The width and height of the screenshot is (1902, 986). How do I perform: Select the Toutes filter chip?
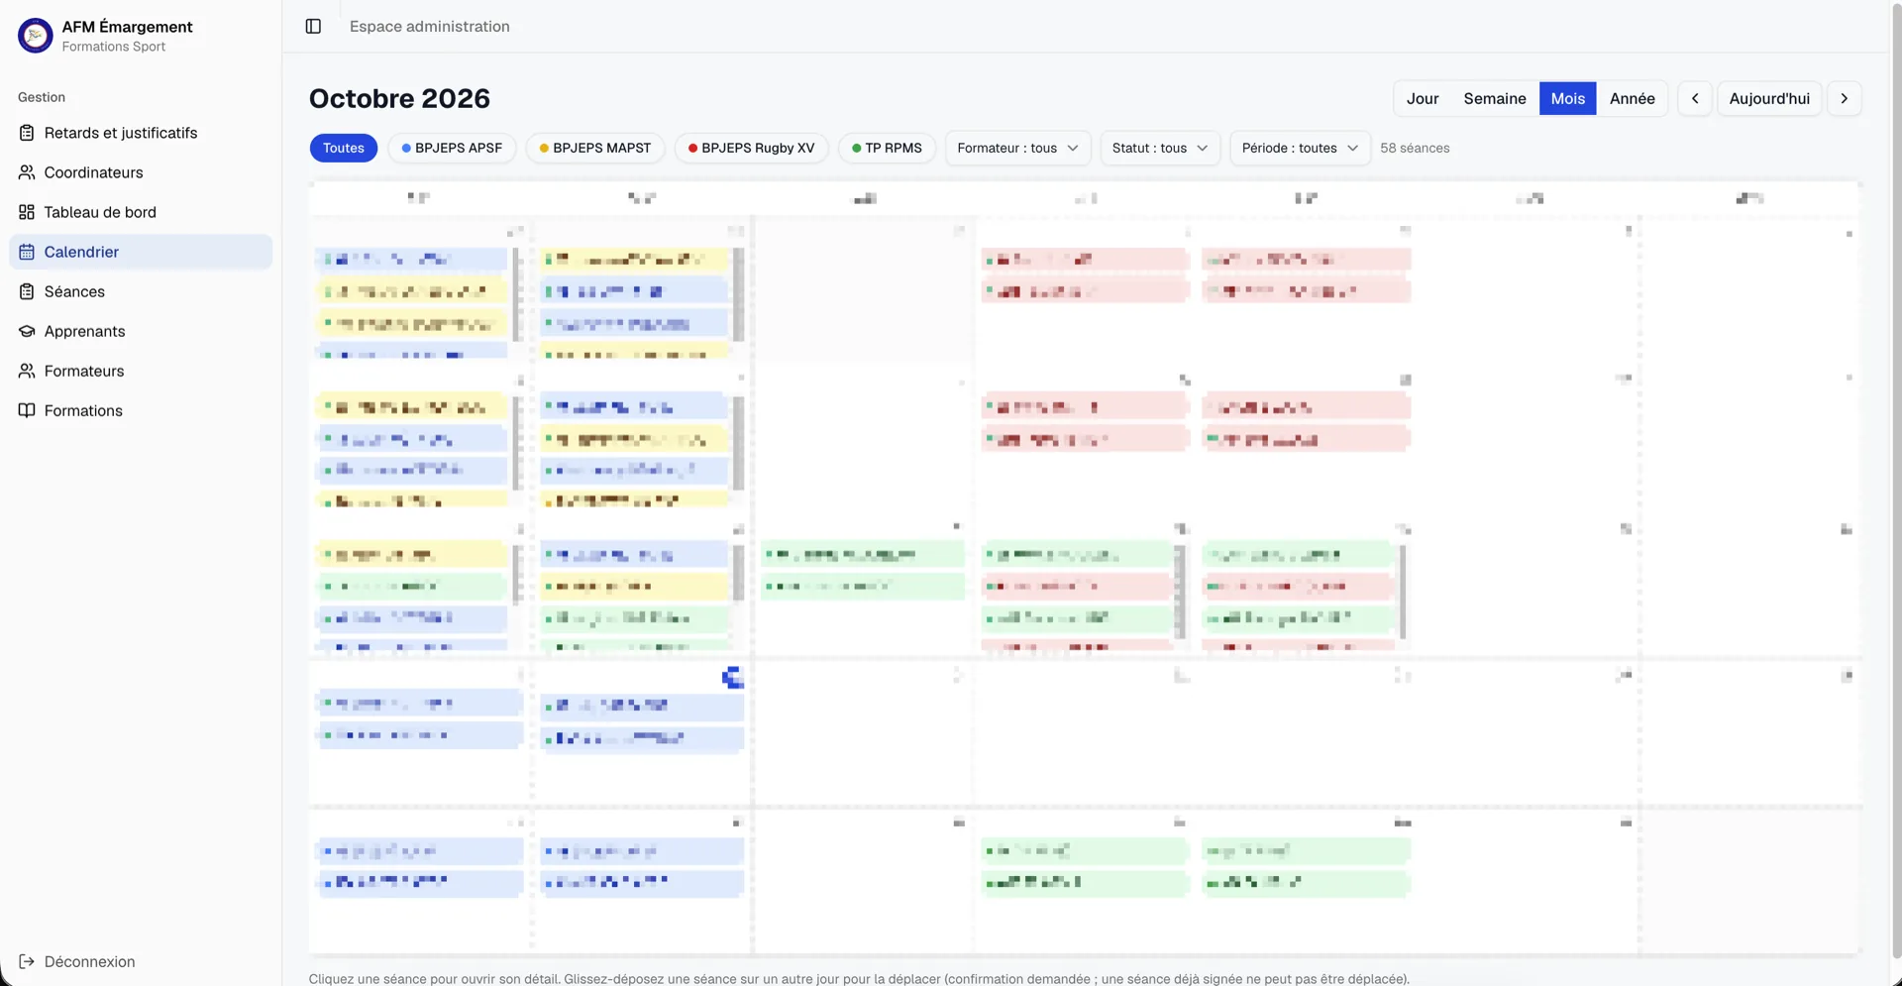click(x=344, y=148)
